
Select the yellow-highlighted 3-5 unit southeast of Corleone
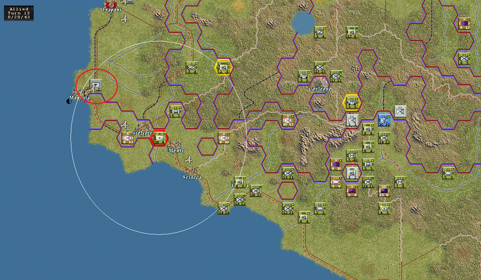coord(352,103)
